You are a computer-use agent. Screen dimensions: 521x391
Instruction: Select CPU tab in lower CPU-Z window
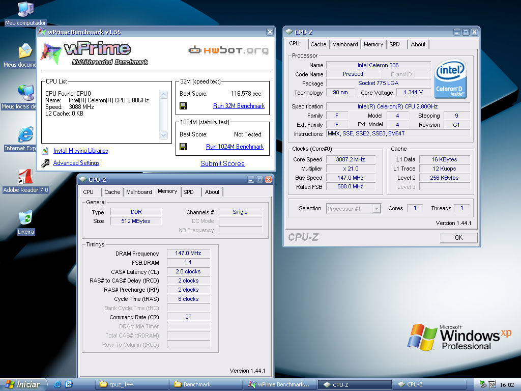pos(89,192)
